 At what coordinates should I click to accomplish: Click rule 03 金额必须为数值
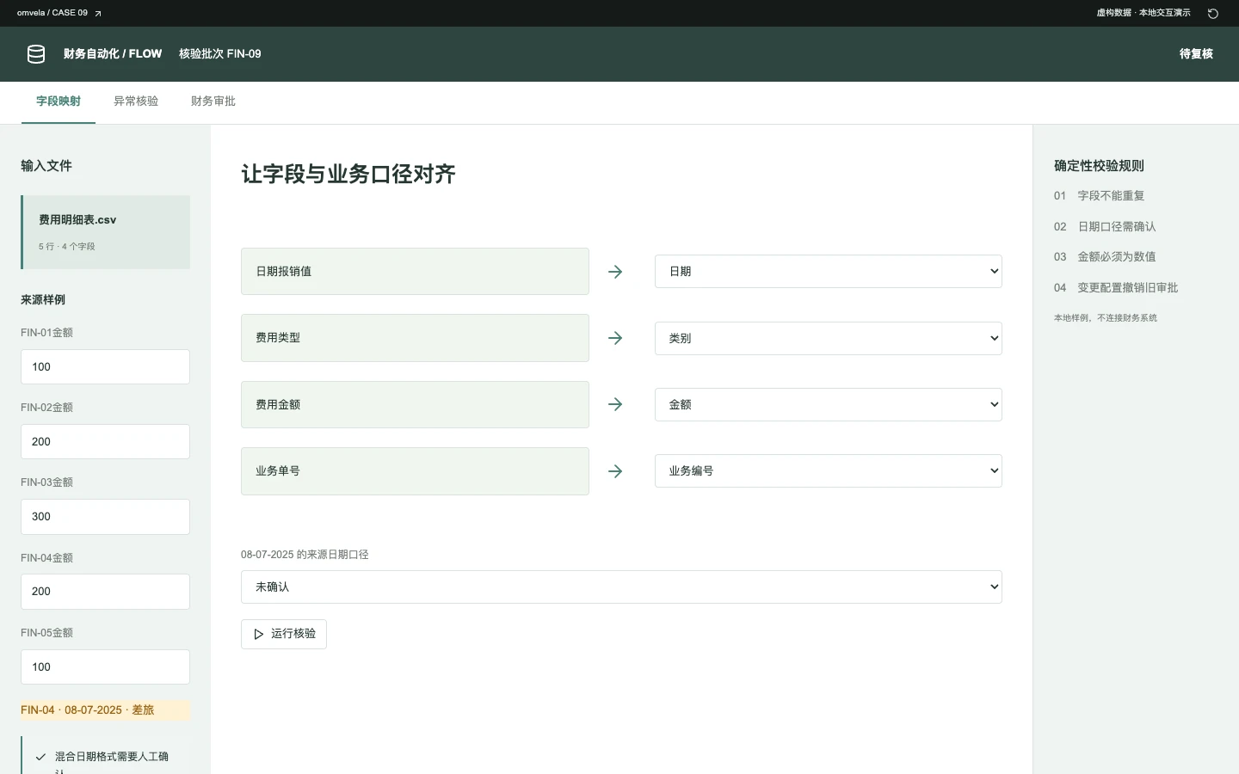point(1105,257)
